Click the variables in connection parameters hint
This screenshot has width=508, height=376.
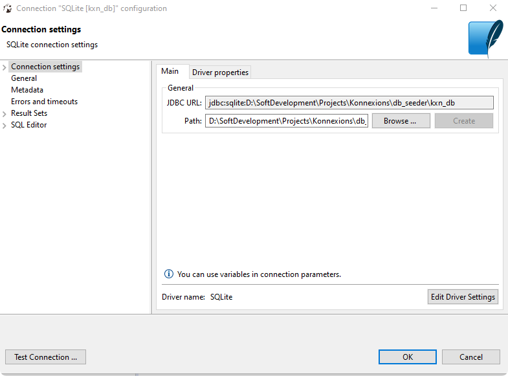coord(259,274)
